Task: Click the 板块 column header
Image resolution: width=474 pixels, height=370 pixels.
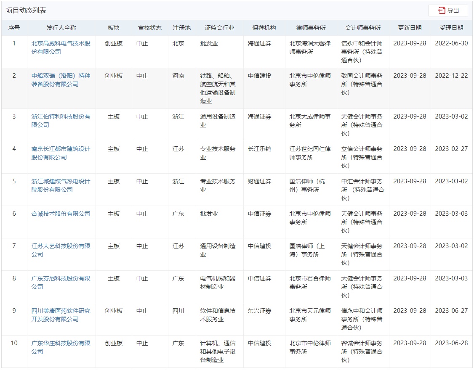Action: pos(114,28)
